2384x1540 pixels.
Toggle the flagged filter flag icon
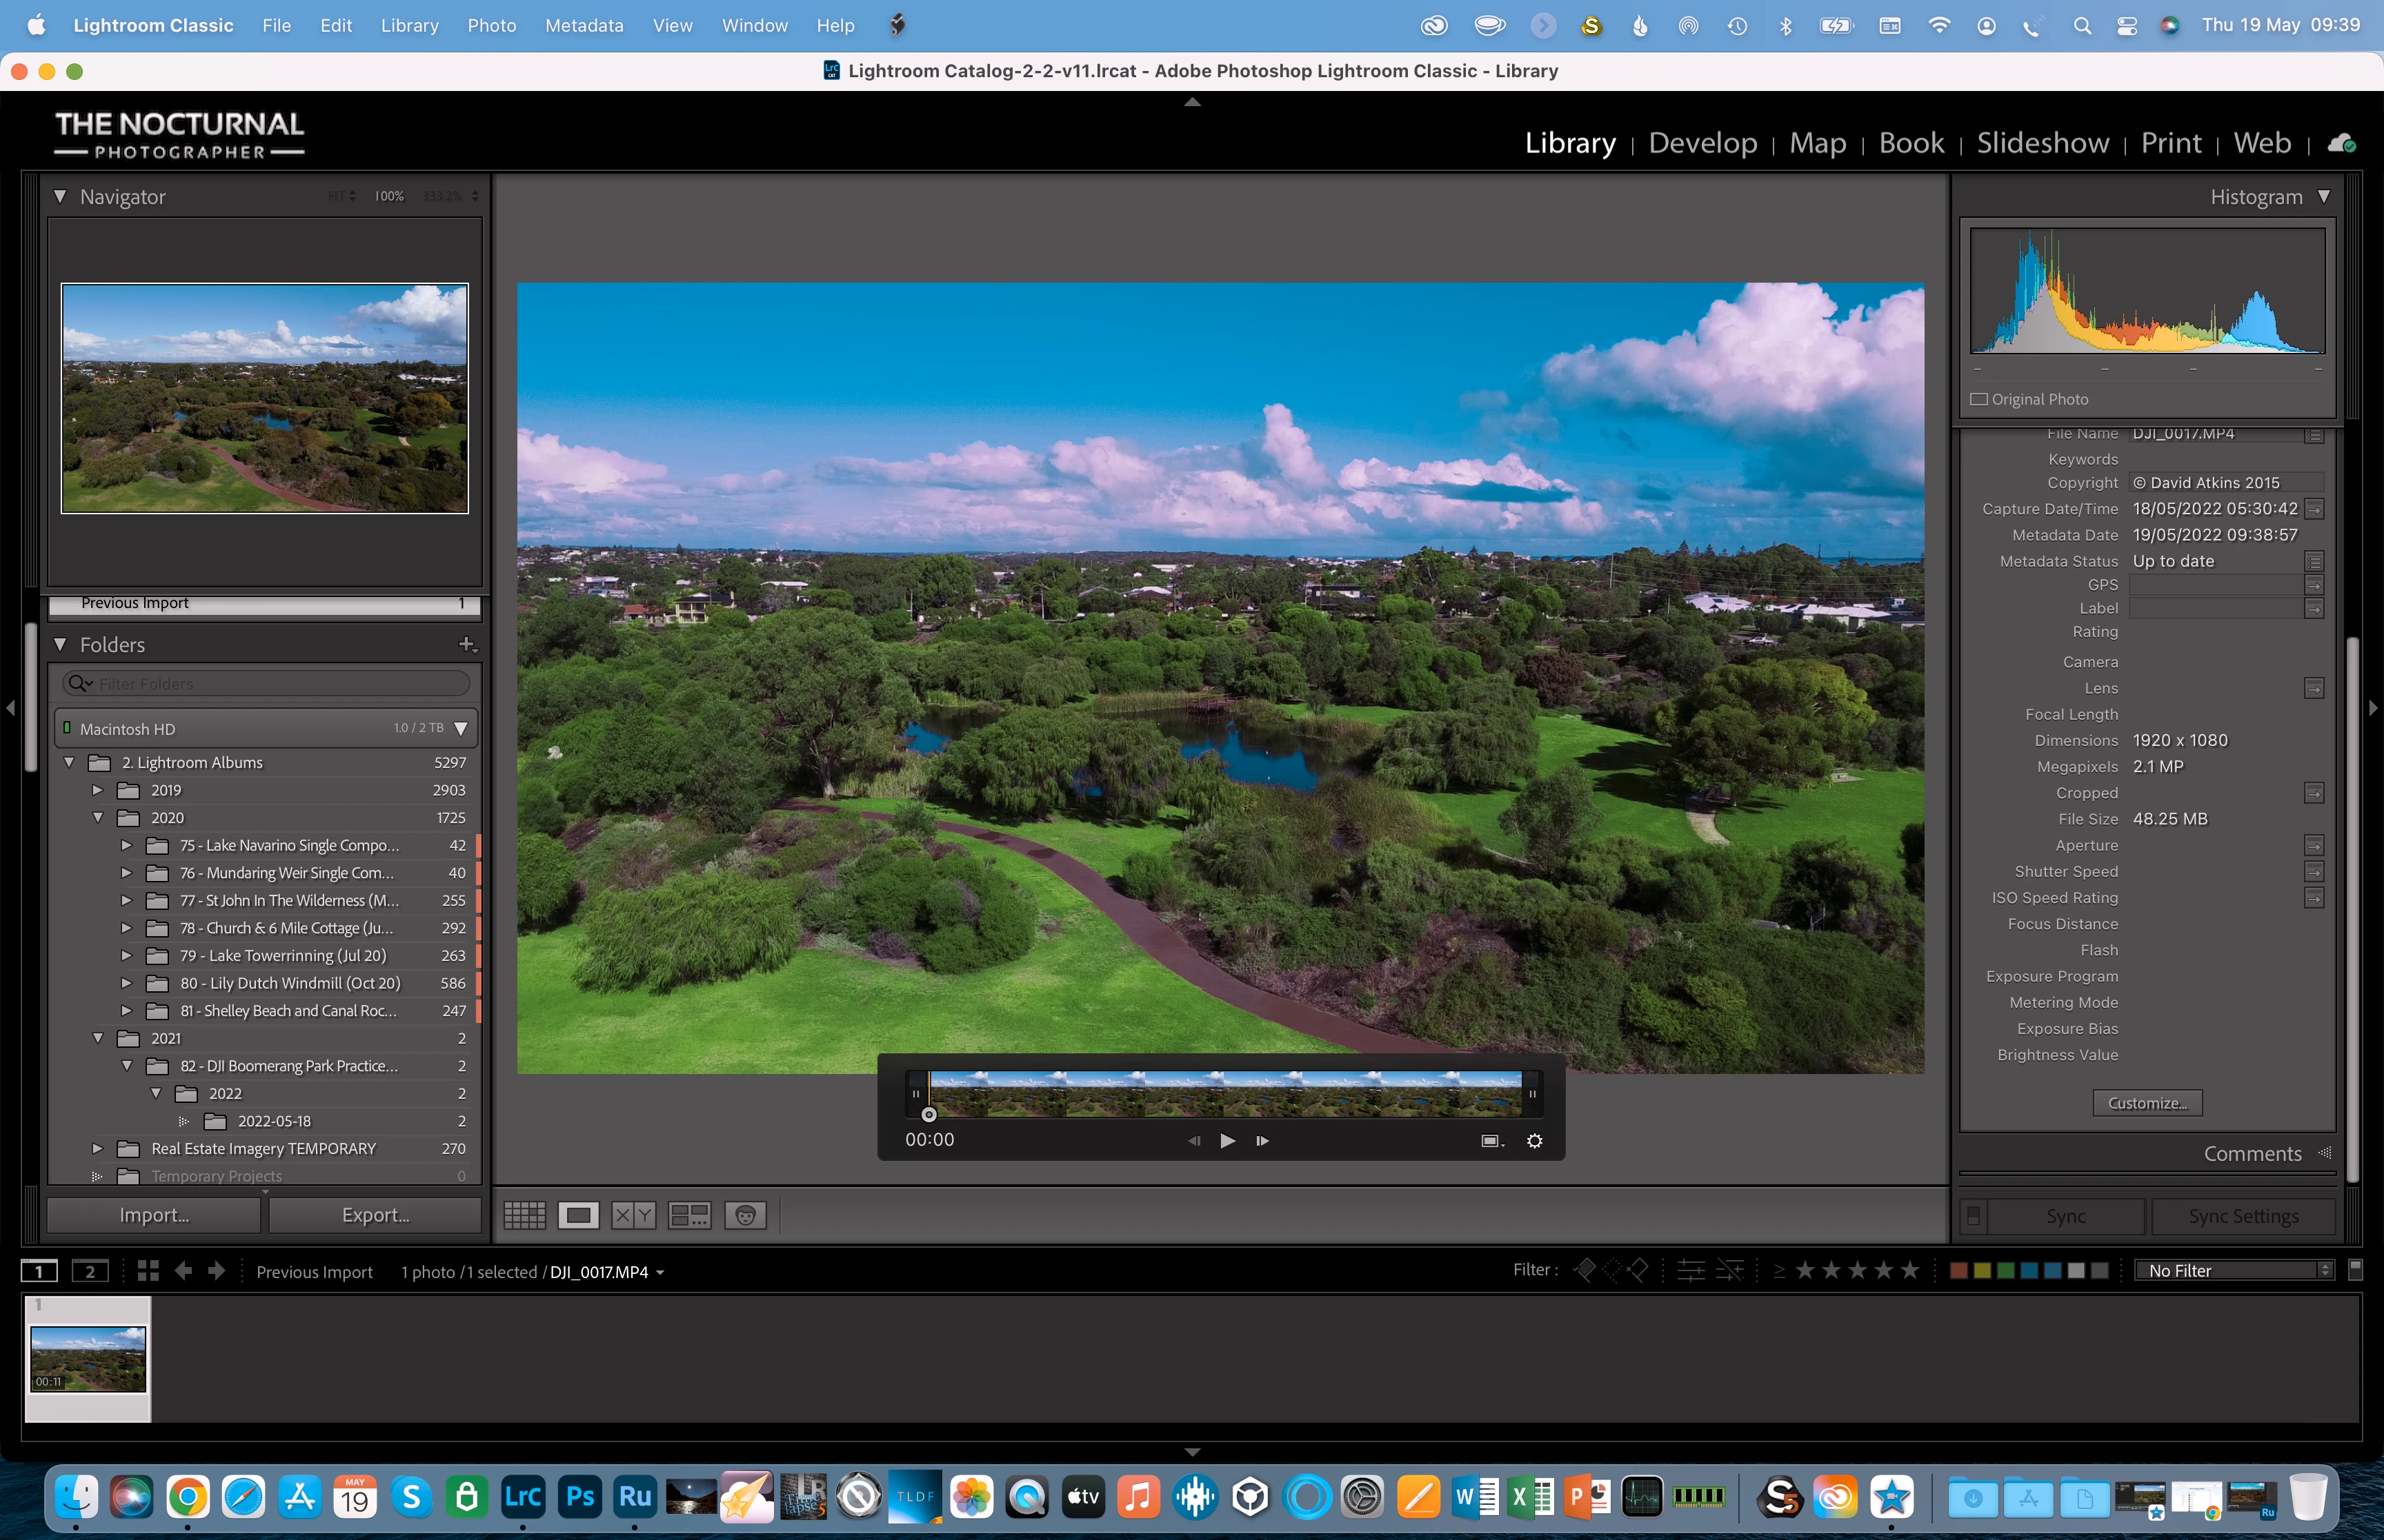click(x=1585, y=1271)
